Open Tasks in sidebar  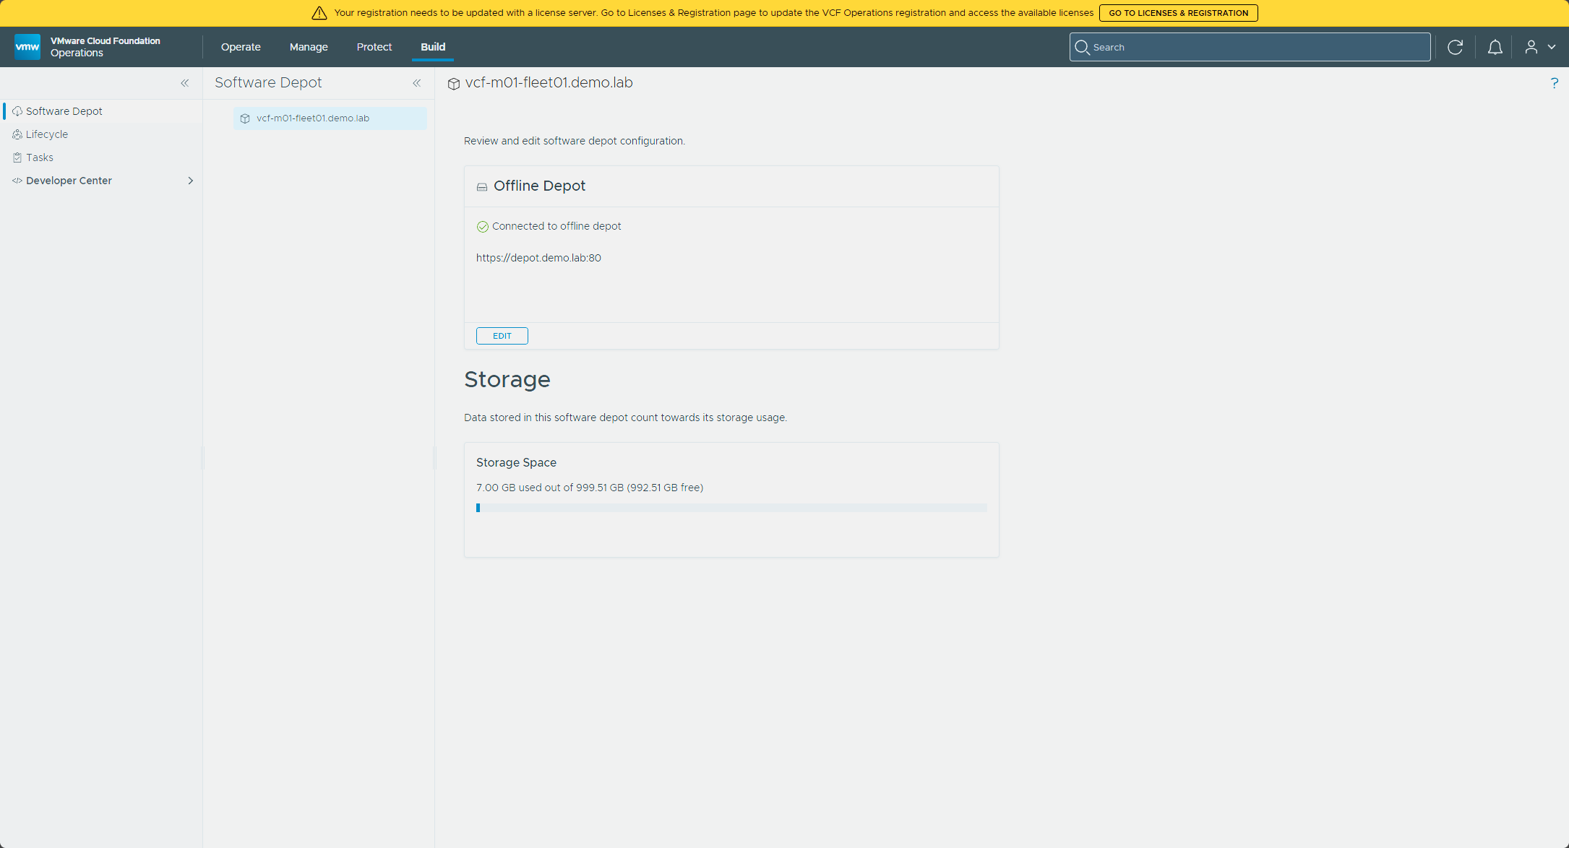[x=102, y=157]
